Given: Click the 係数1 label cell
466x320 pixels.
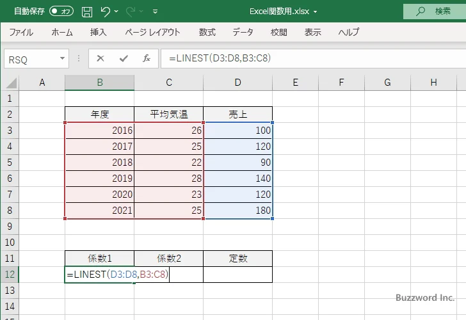Looking at the screenshot, I should coord(100,259).
